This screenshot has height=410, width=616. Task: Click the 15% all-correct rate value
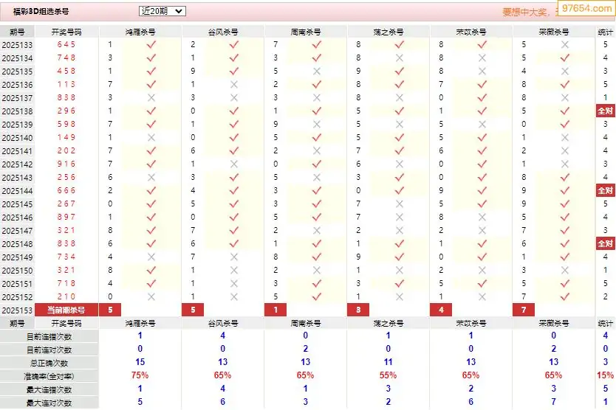(606, 375)
